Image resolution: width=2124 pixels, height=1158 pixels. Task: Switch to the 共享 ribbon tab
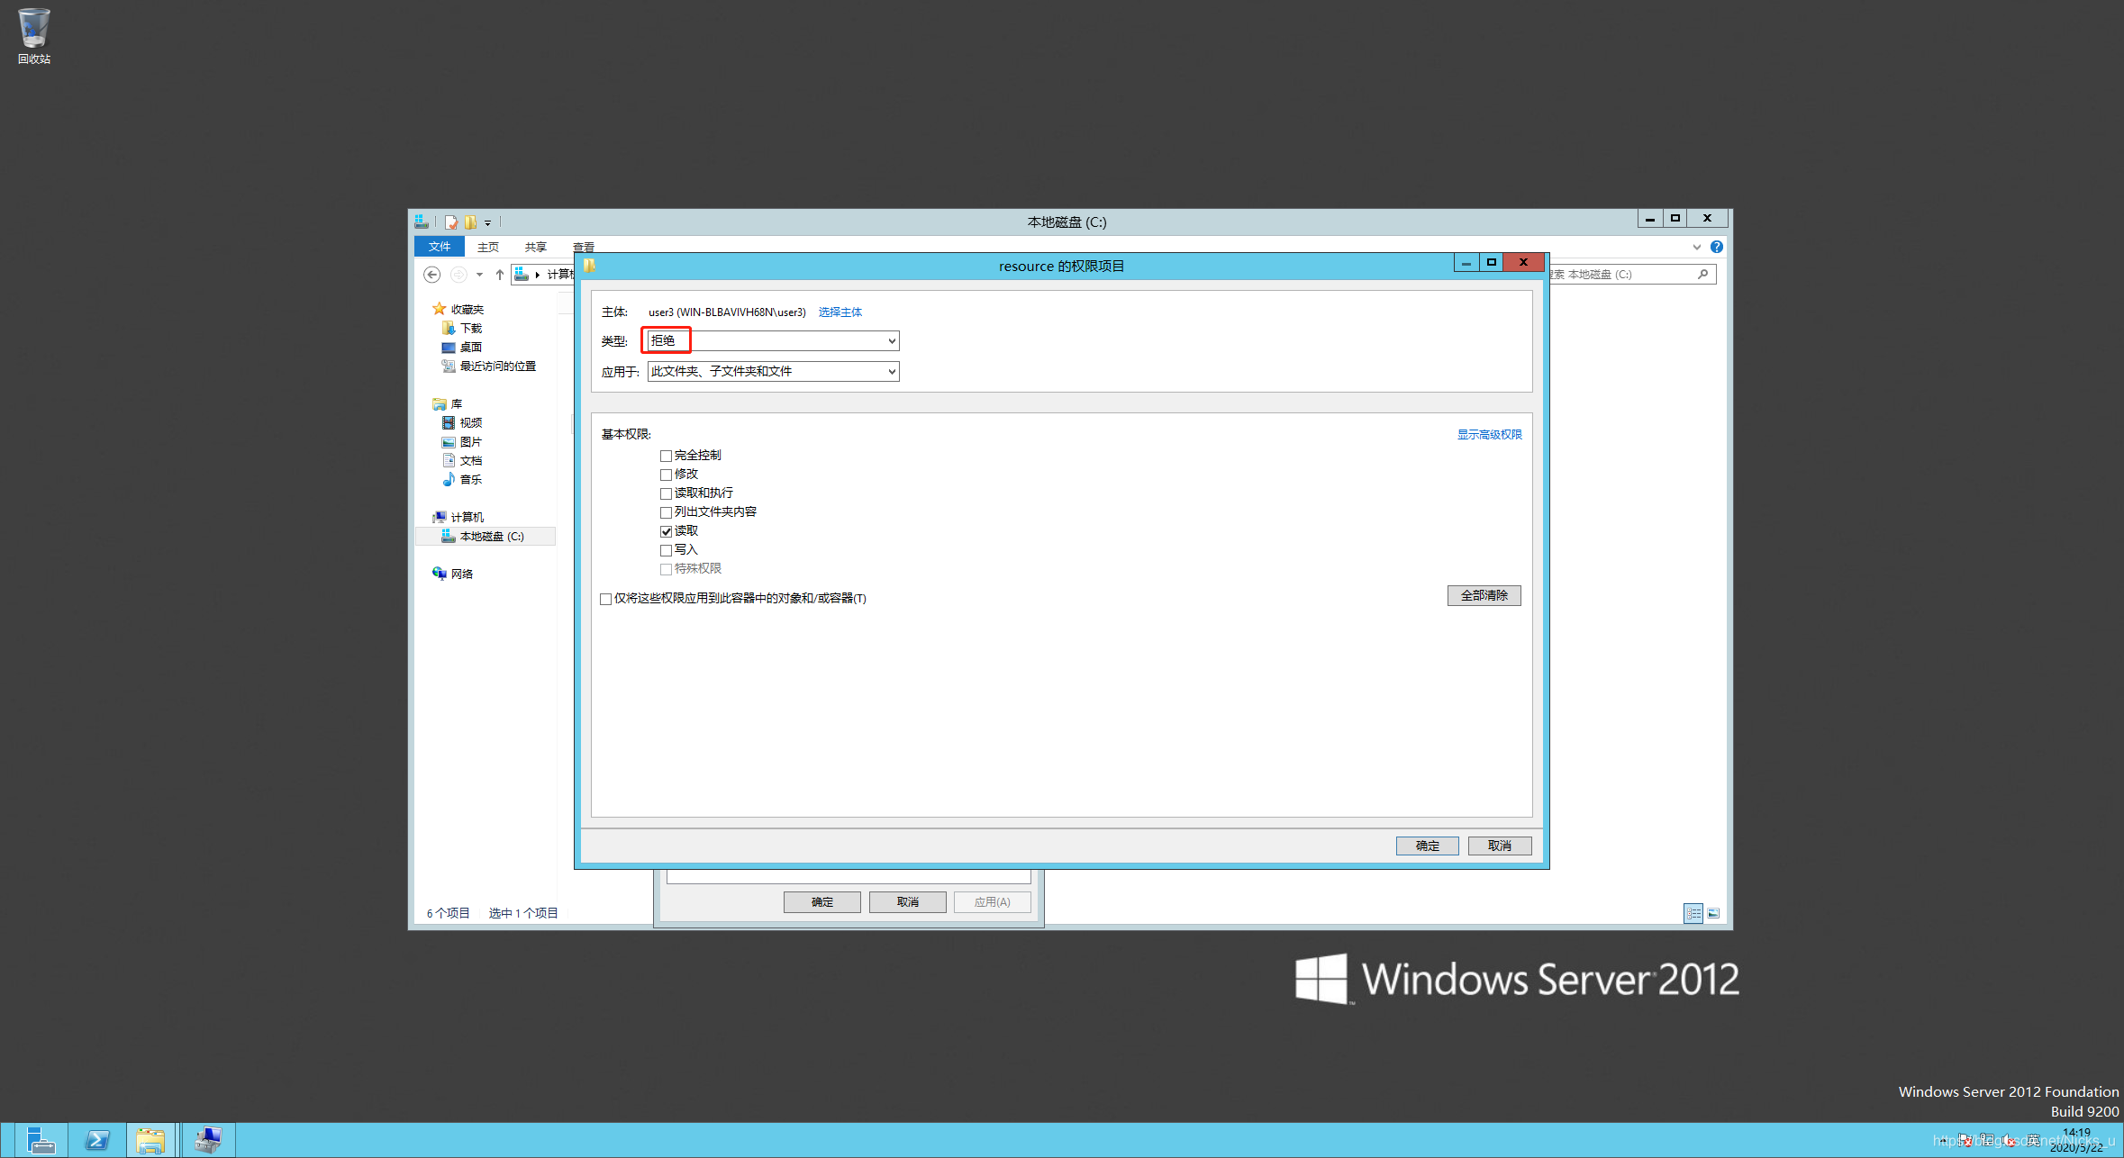tap(535, 247)
